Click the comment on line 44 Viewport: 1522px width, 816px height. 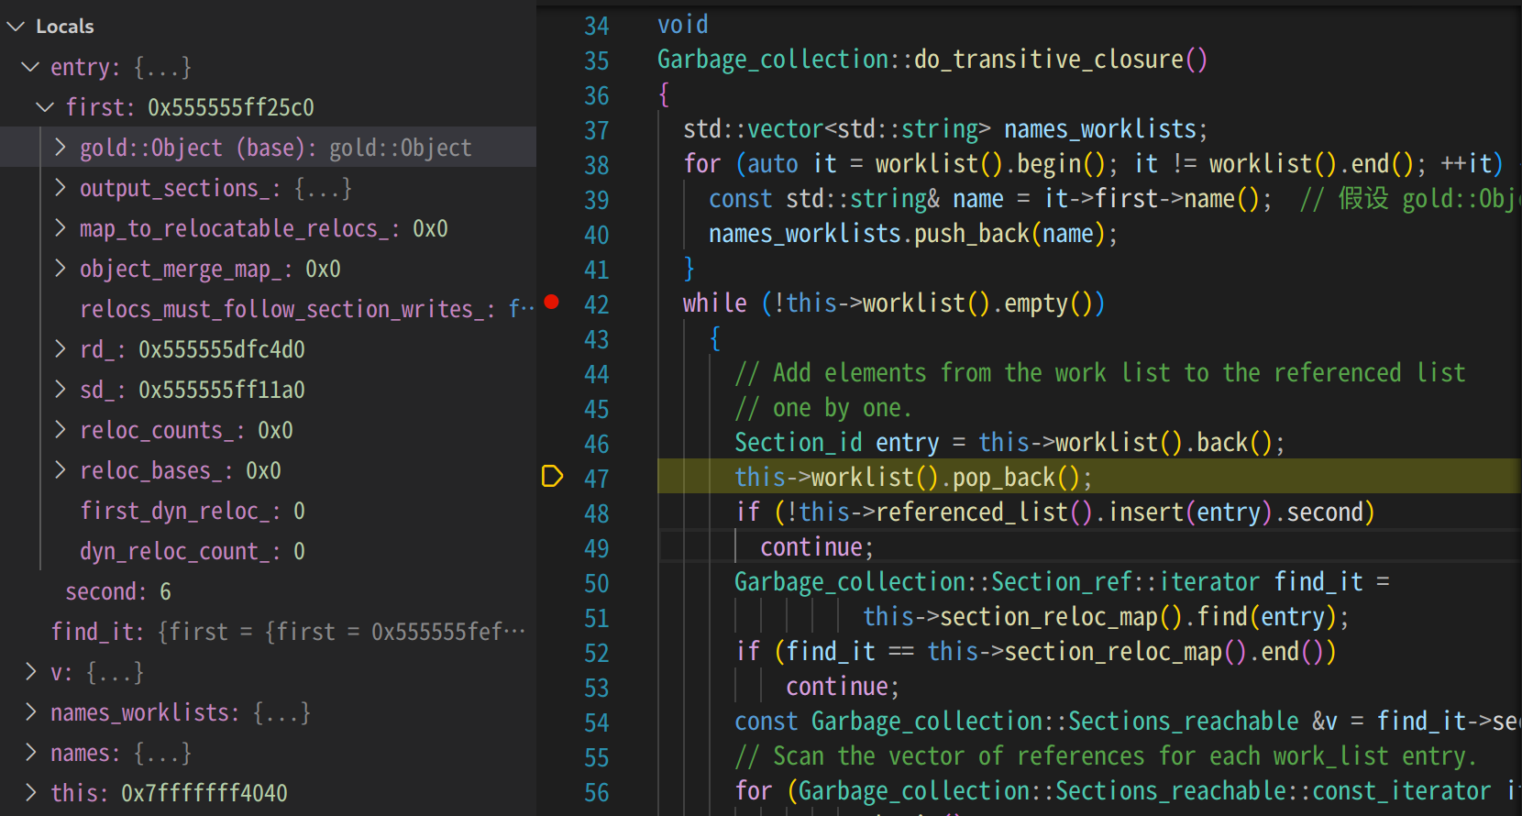click(x=1100, y=373)
